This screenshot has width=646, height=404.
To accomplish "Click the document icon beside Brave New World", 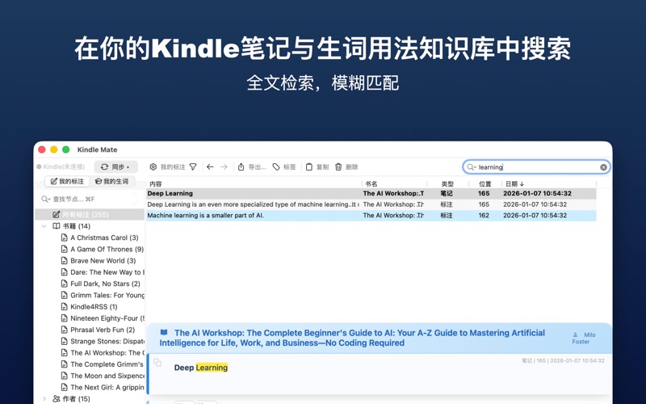I will [x=64, y=260].
